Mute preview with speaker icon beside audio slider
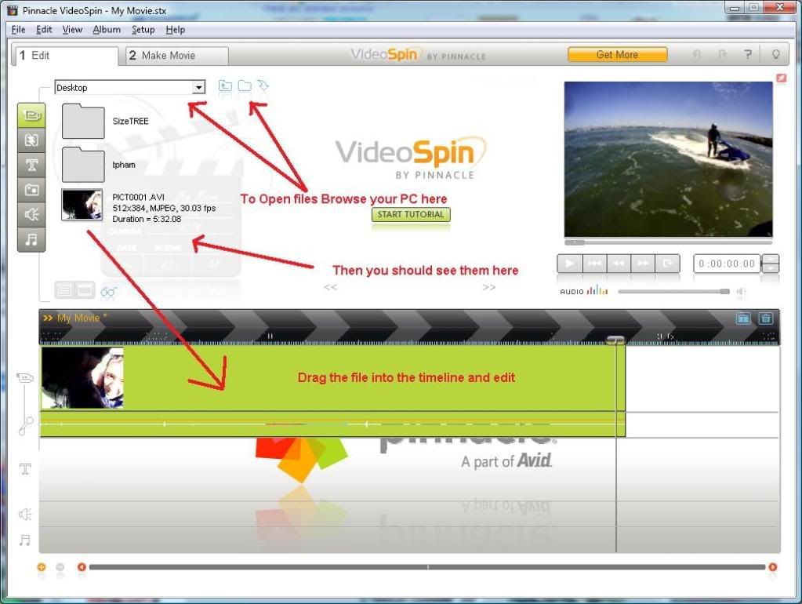Screen dimensions: 802x604 (x=741, y=292)
